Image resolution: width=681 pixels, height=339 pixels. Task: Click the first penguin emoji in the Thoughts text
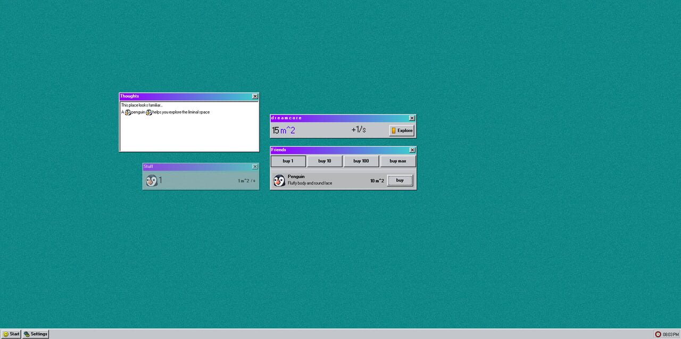(x=128, y=112)
